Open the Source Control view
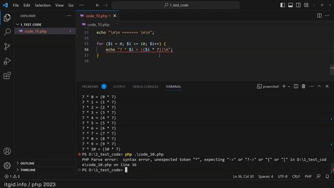This screenshot has height=188, width=334. click(x=7, y=46)
